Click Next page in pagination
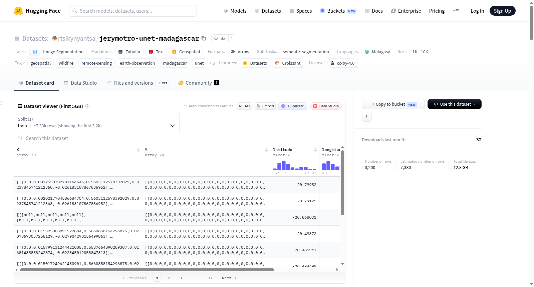The image size is (534, 287). point(229,278)
